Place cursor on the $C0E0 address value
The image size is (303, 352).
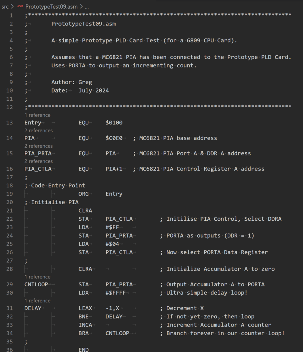tap(114, 138)
